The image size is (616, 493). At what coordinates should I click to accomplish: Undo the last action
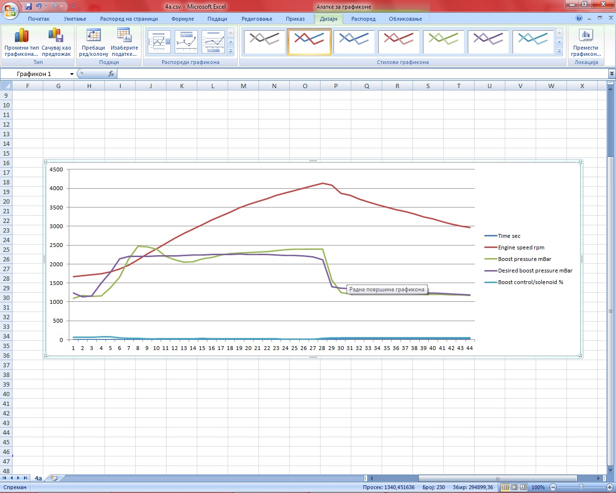tap(39, 6)
